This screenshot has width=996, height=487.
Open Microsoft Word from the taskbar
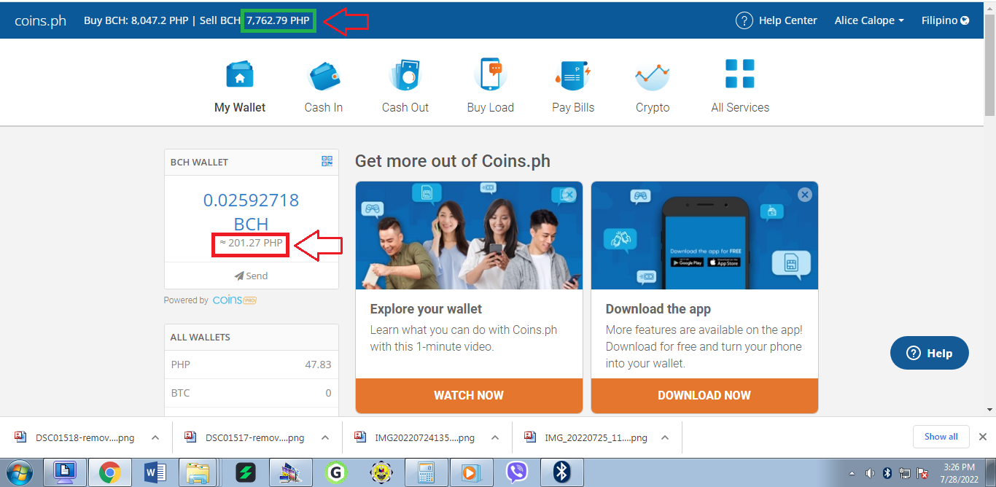(x=155, y=472)
